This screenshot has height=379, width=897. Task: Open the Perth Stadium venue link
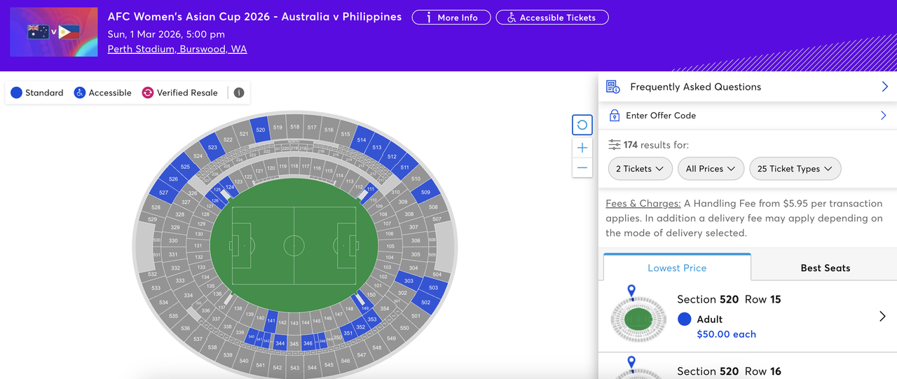(x=177, y=49)
